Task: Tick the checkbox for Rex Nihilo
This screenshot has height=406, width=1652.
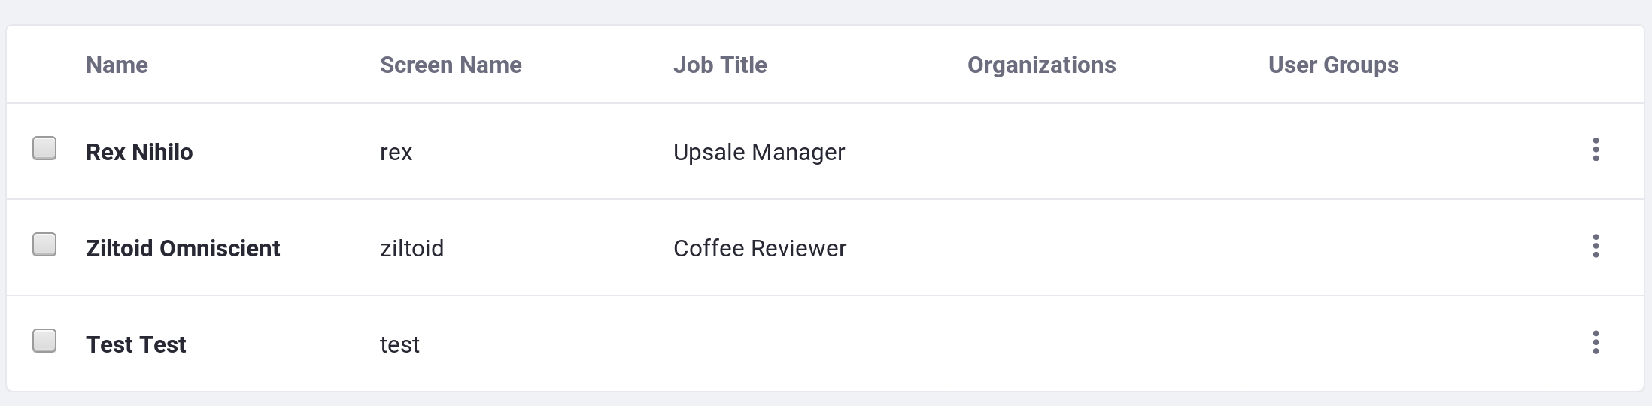Action: (44, 148)
